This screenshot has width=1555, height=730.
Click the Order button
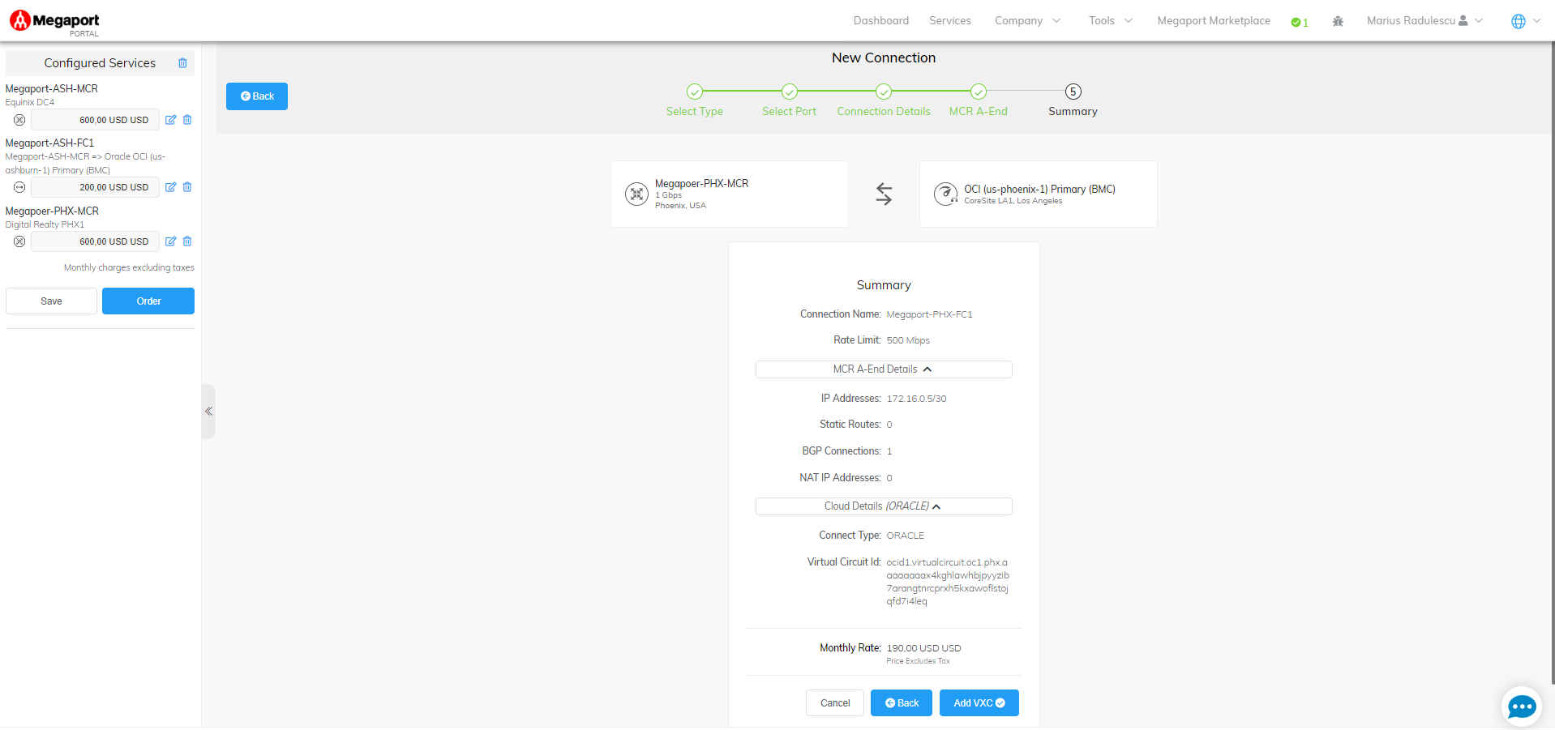pyautogui.click(x=148, y=301)
